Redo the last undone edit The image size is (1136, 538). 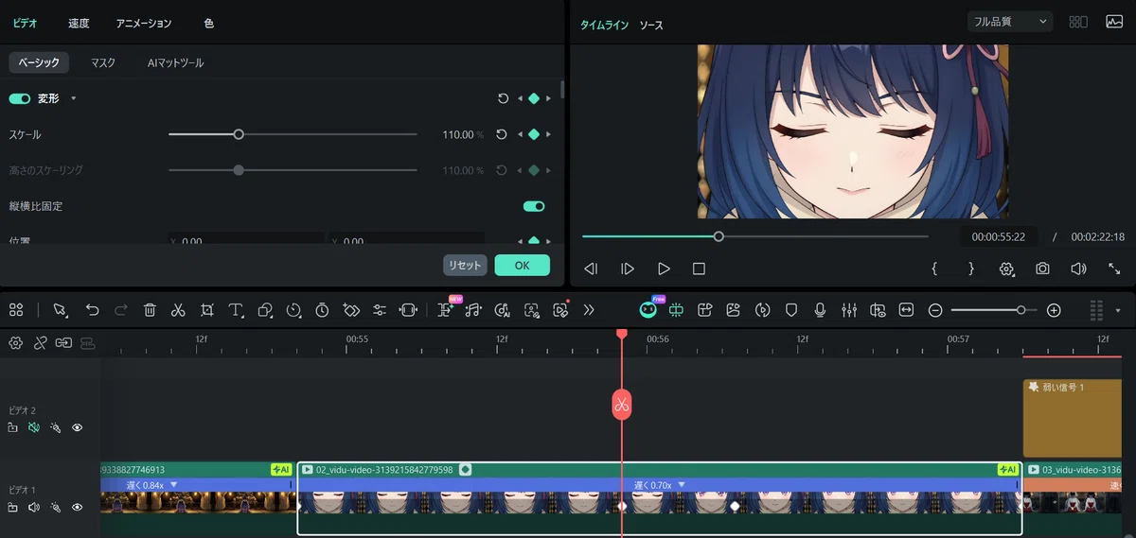point(121,309)
